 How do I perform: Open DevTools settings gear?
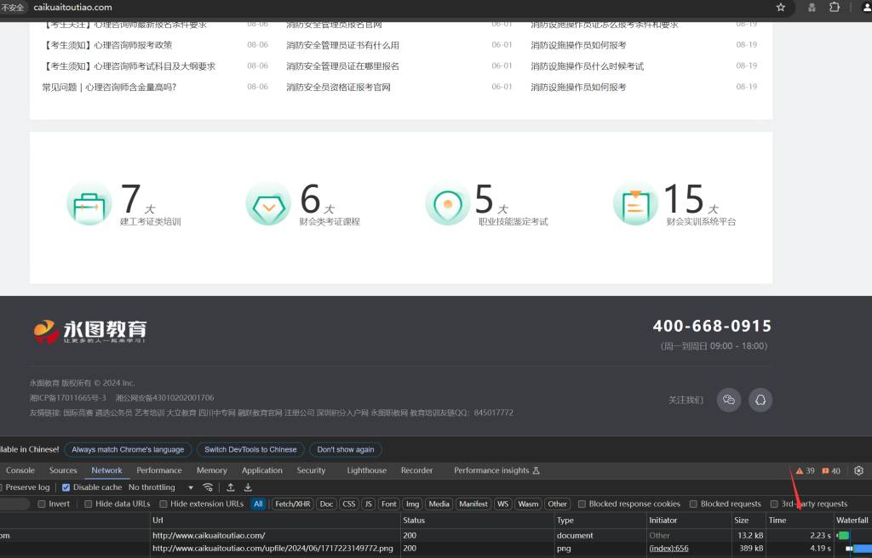point(858,470)
